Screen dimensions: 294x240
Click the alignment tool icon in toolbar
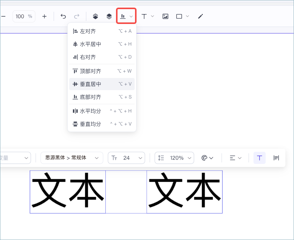tap(123, 16)
